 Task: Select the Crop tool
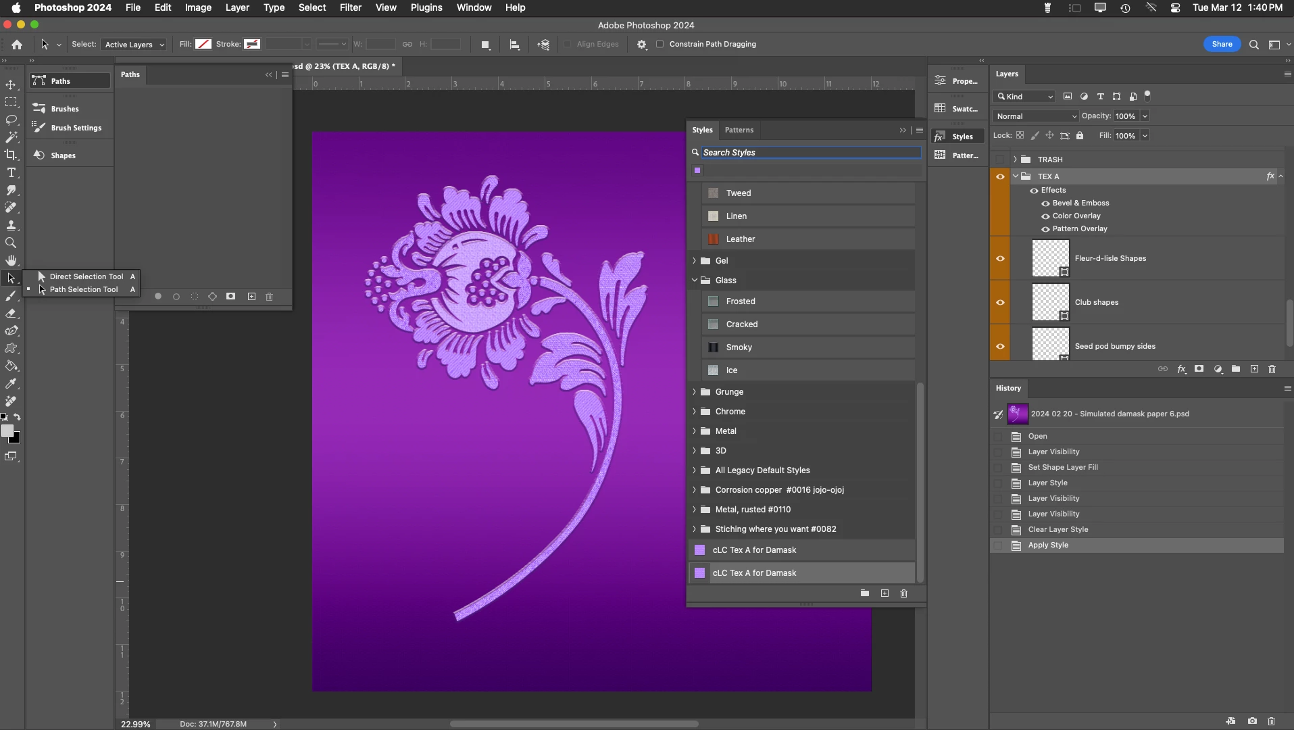pyautogui.click(x=11, y=155)
